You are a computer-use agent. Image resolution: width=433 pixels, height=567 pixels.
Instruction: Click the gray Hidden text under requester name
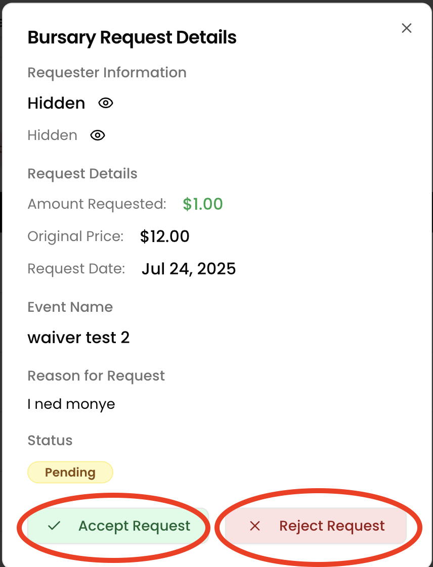coord(53,135)
